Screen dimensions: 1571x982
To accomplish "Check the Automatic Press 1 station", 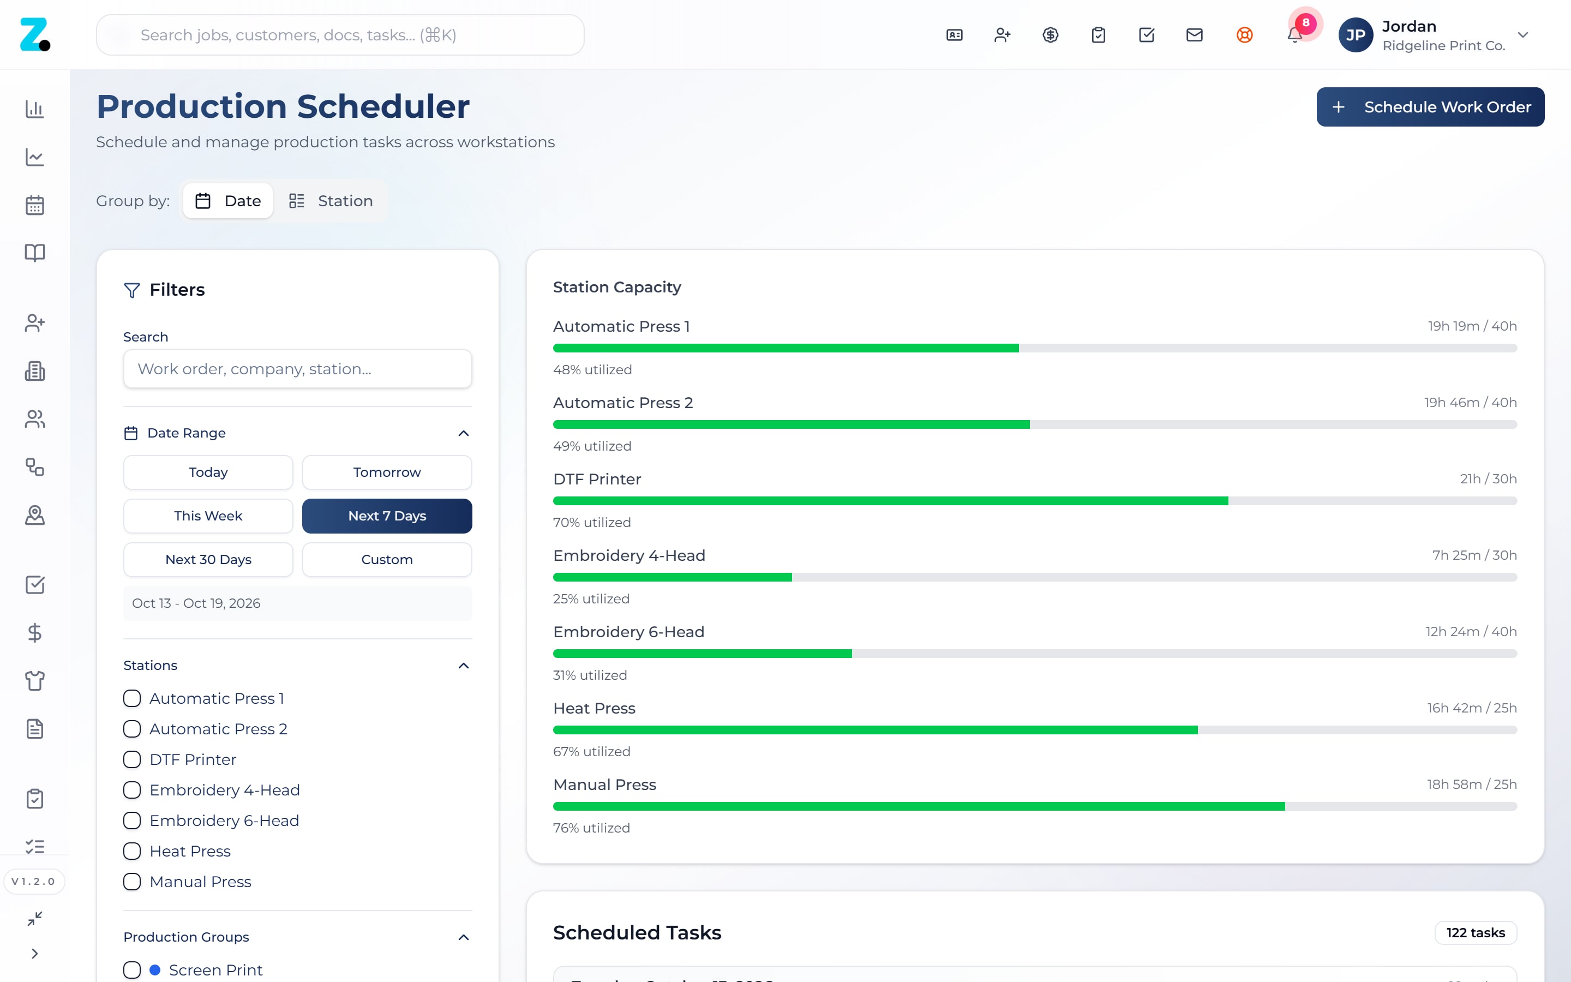I will (x=132, y=698).
